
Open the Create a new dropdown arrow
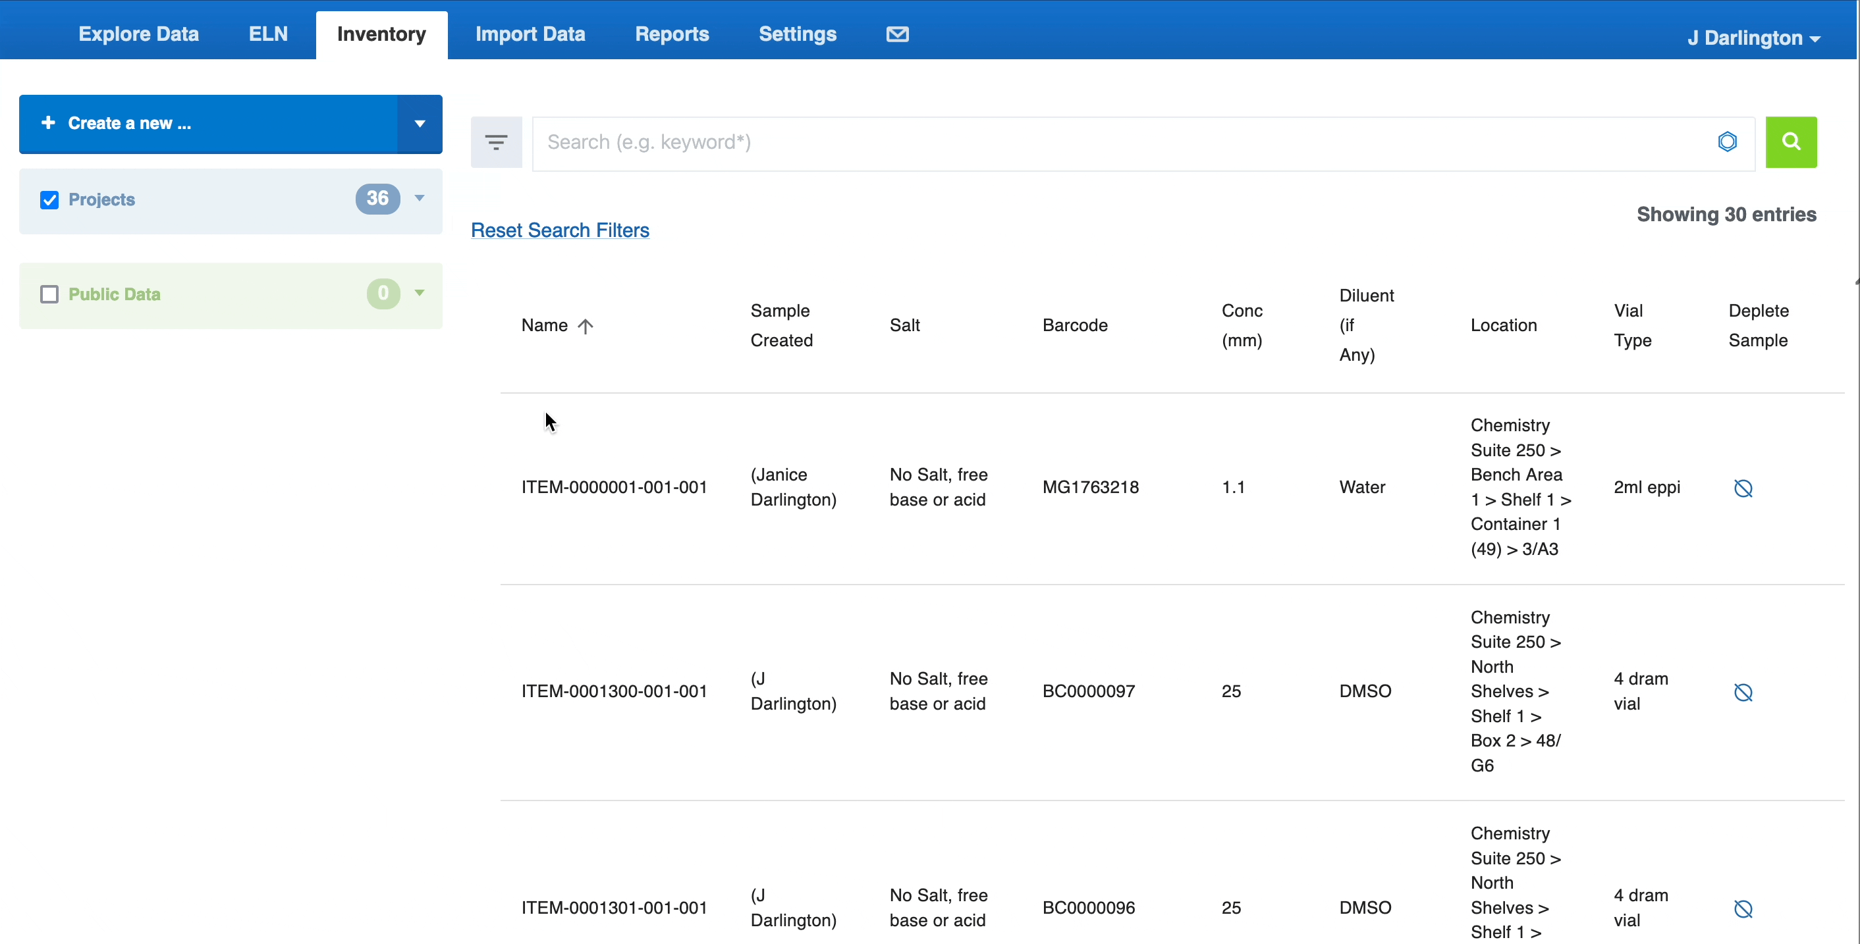[420, 123]
